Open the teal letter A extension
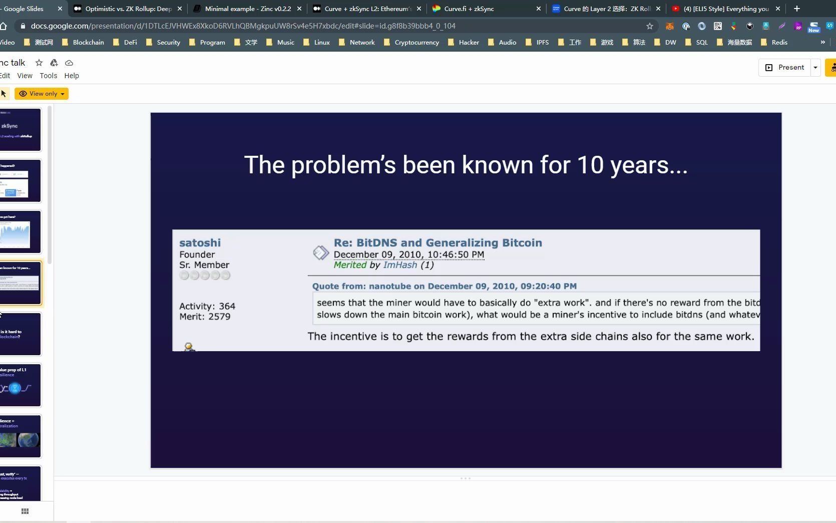Image resolution: width=836 pixels, height=523 pixels. tap(766, 26)
